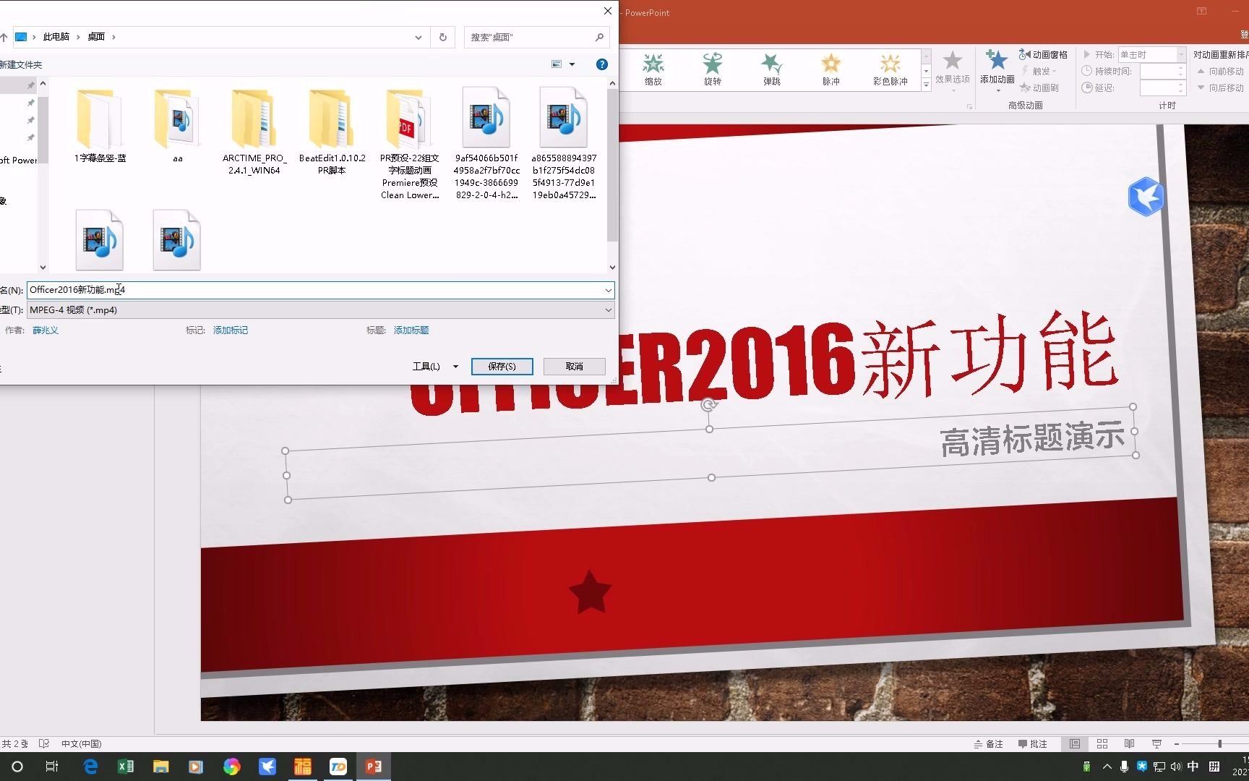Click 添加标记 add tag link
The width and height of the screenshot is (1249, 781).
click(231, 330)
